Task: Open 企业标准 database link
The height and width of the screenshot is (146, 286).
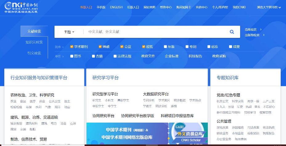Action: [x=172, y=56]
